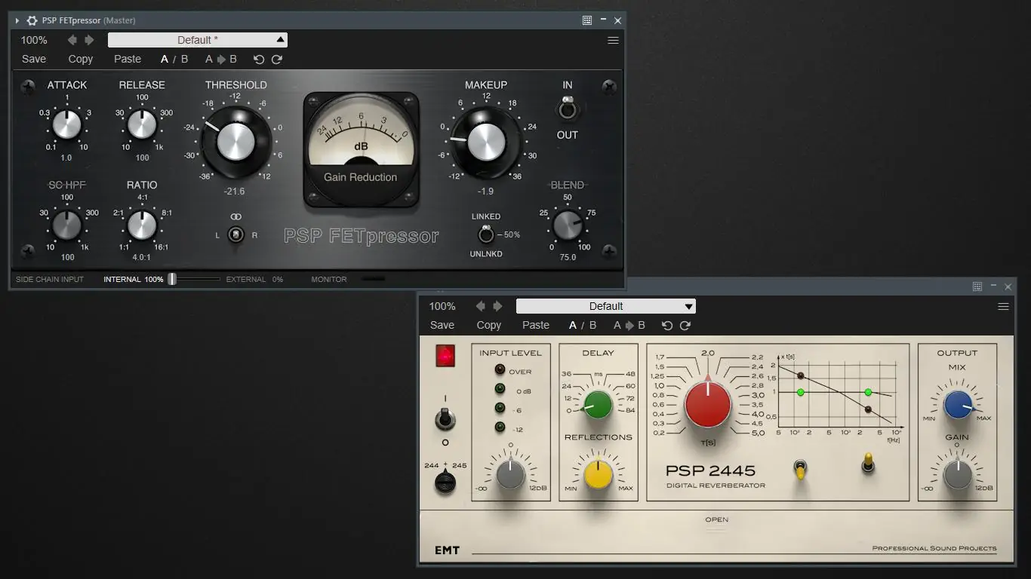
Task: Click Copy in the PSP 2445 toolbar
Action: tap(489, 325)
